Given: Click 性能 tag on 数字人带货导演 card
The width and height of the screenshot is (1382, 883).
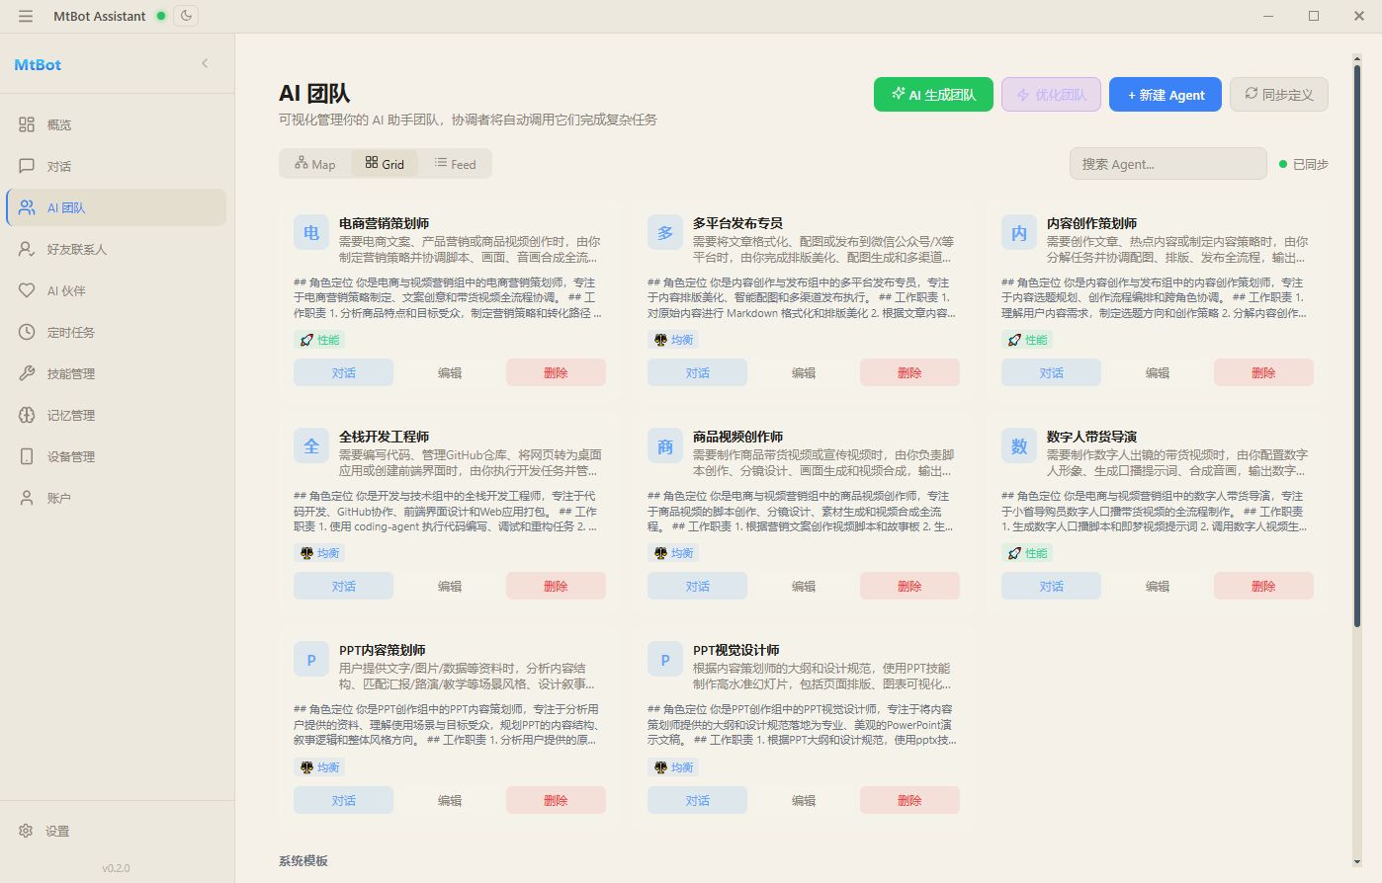Looking at the screenshot, I should click(1028, 553).
